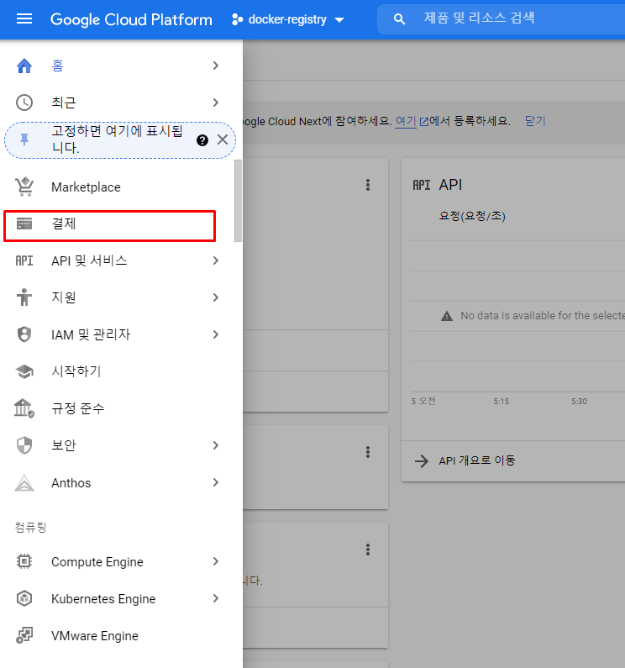Click the VMware Engine icon
This screenshot has width=625, height=668.
24,635
